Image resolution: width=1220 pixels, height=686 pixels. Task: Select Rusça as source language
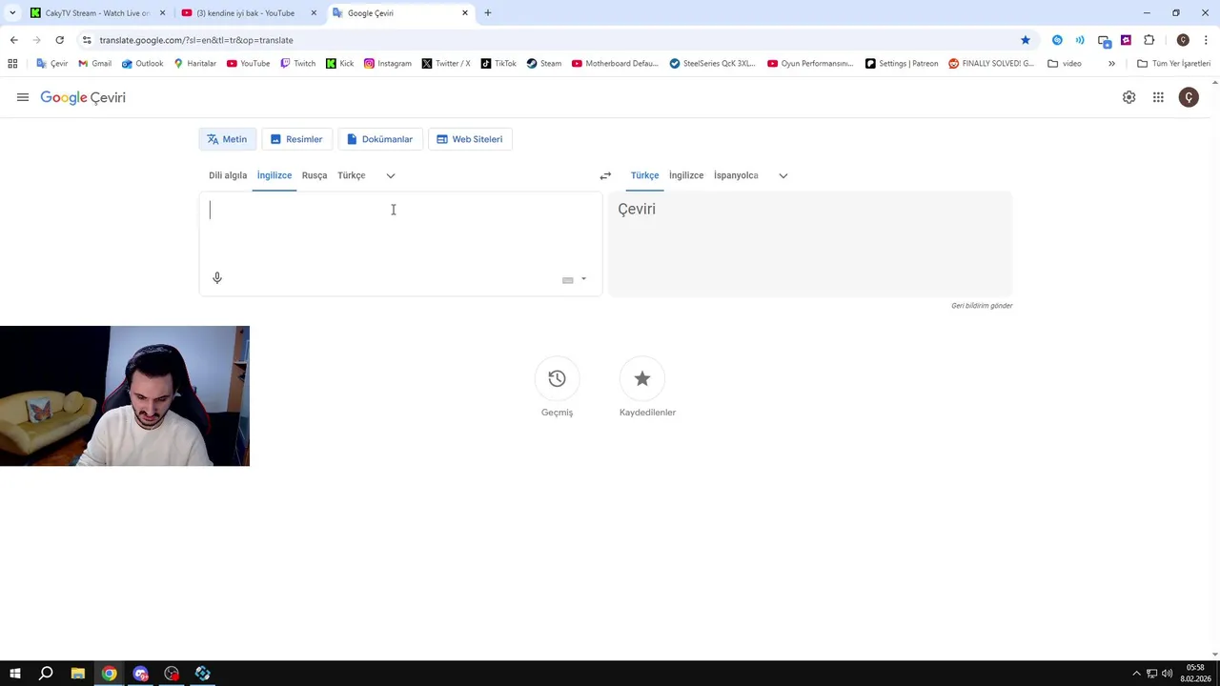click(315, 175)
